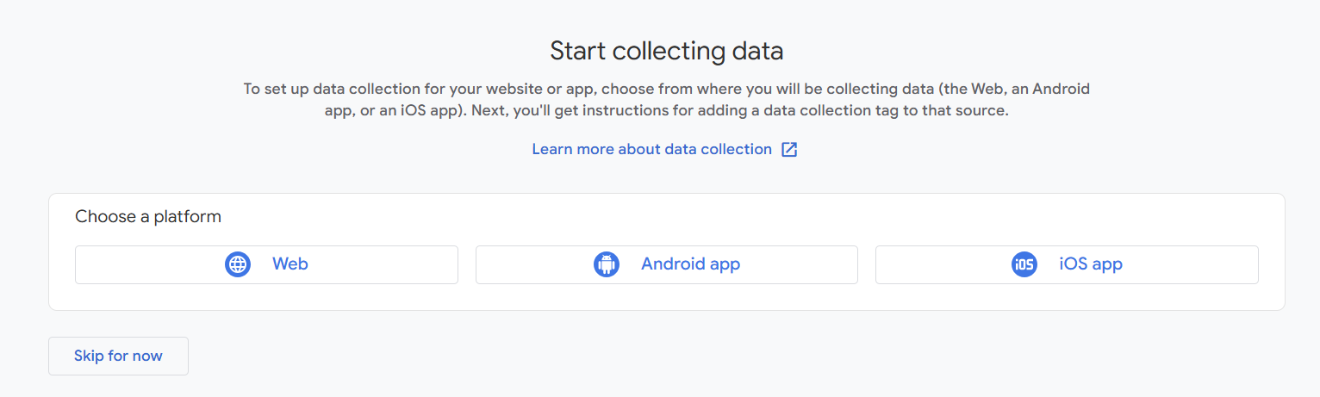Select the Android app platform button

[x=666, y=264]
